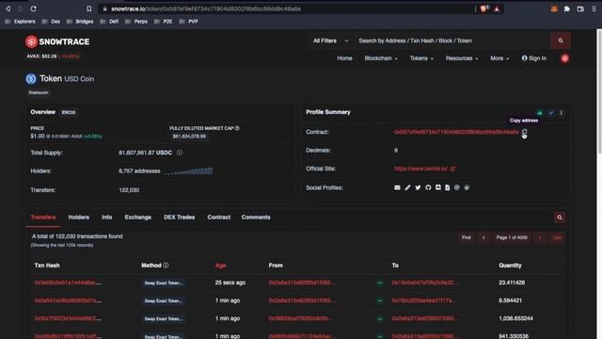Open the contract address link
602x339 pixels.
(x=456, y=132)
